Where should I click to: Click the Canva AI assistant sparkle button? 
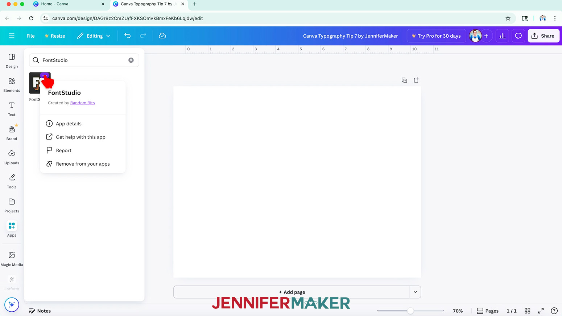coord(12,304)
